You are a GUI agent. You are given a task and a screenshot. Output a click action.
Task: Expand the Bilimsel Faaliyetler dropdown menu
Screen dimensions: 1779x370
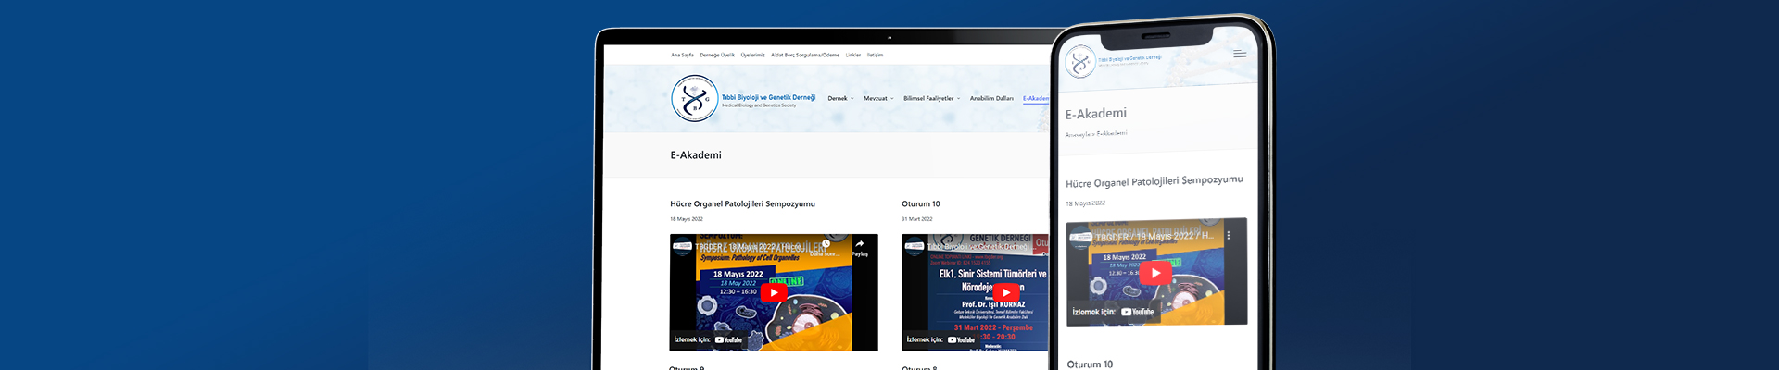click(x=931, y=98)
